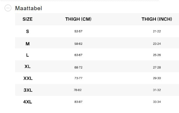Click the 58-62 cm thigh value
The height and width of the screenshot is (113, 179).
pyautogui.click(x=78, y=44)
